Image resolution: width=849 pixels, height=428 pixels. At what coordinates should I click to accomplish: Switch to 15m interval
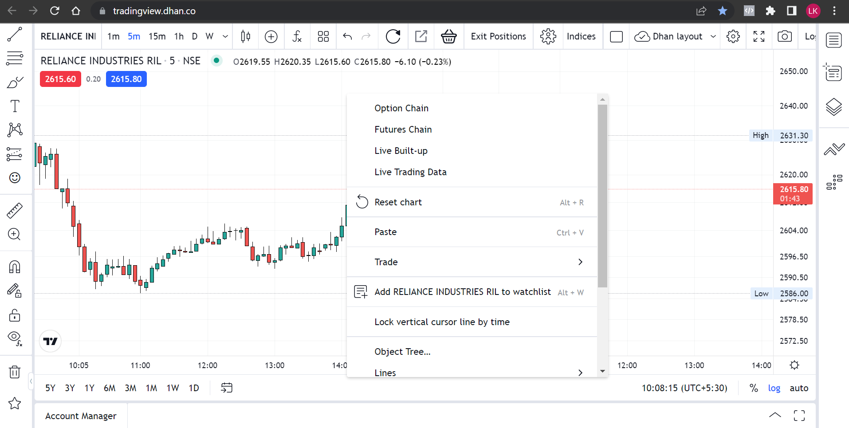[x=157, y=36]
